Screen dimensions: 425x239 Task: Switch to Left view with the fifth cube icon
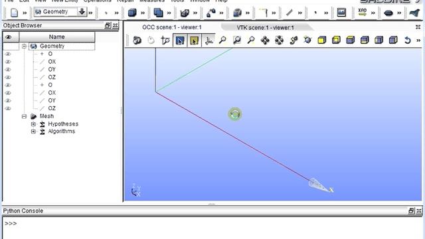pyautogui.click(x=379, y=40)
